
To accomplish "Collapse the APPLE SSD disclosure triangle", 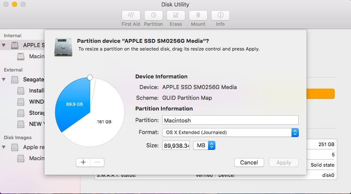I will point(4,45).
